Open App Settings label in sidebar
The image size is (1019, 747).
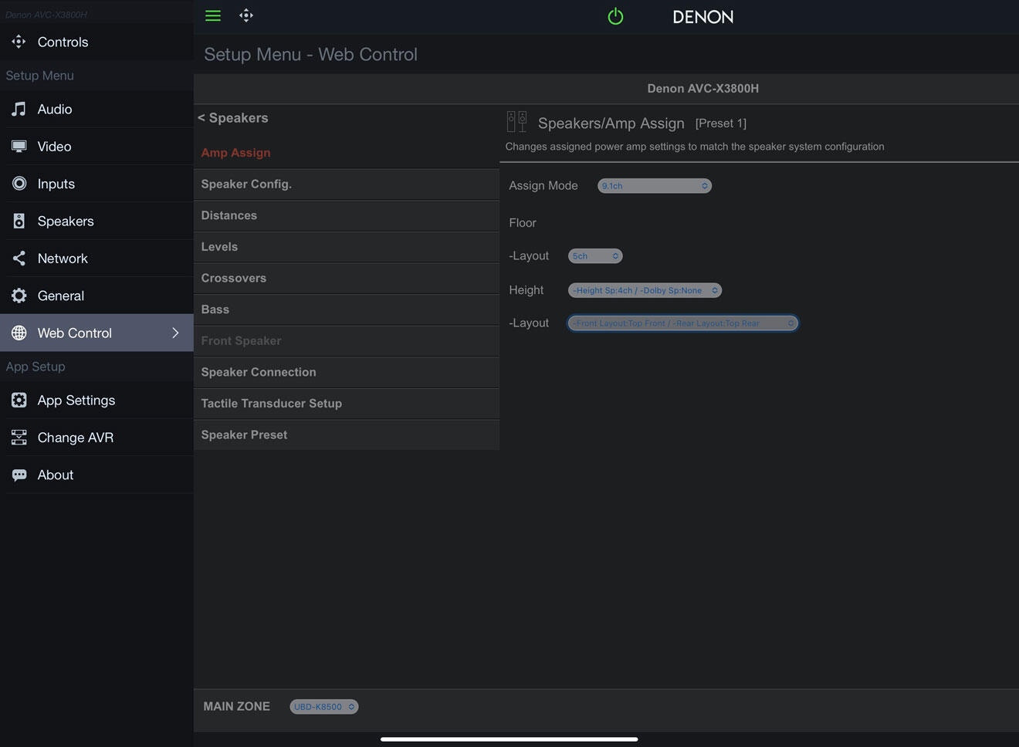(76, 400)
